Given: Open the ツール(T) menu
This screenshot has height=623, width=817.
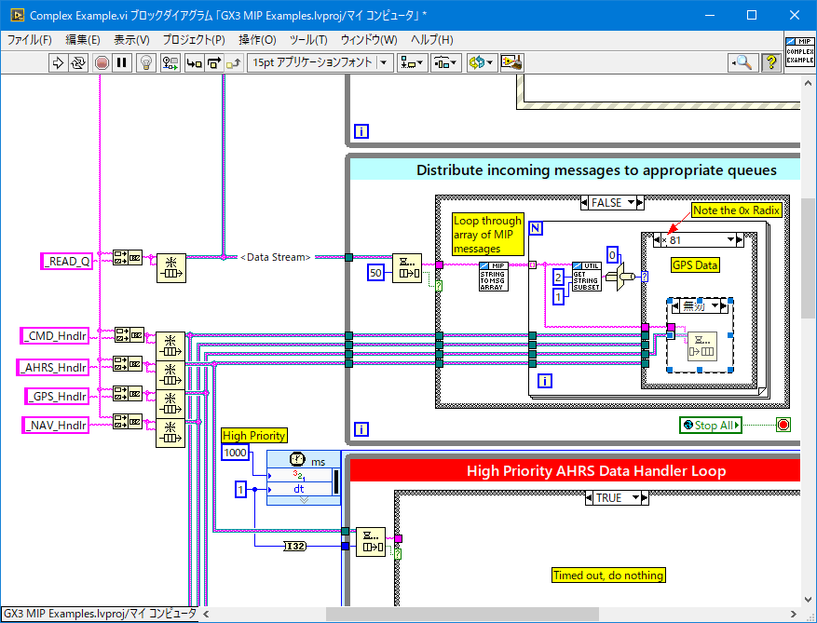Looking at the screenshot, I should click(x=308, y=40).
